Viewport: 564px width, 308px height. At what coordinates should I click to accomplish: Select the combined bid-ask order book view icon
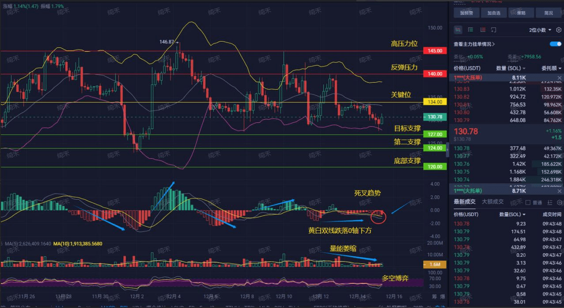pos(458,30)
